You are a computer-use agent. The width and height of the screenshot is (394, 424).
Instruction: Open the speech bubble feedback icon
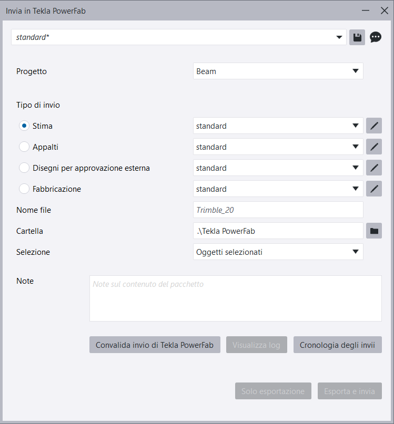(x=376, y=37)
